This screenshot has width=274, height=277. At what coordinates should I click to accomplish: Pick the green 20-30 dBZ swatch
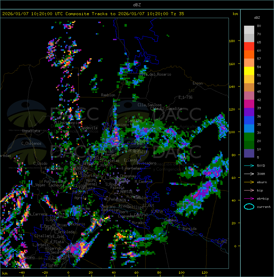pyautogui.click(x=249, y=137)
